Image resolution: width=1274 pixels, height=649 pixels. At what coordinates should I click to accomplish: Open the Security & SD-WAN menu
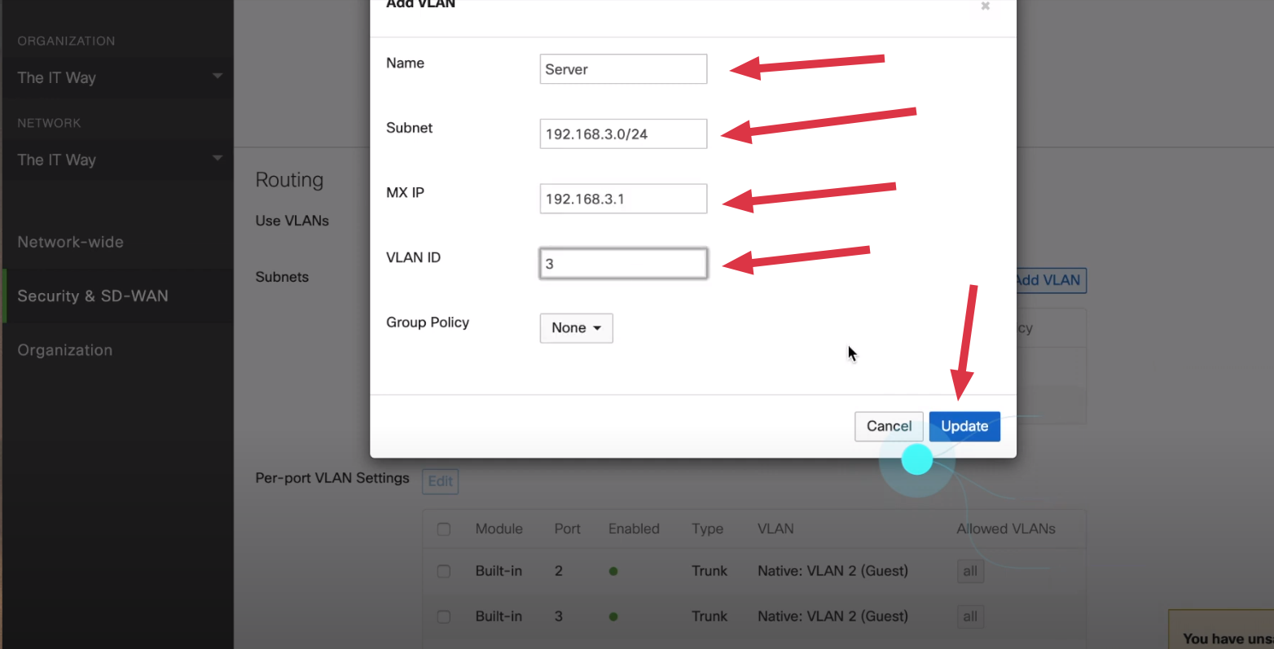coord(93,296)
